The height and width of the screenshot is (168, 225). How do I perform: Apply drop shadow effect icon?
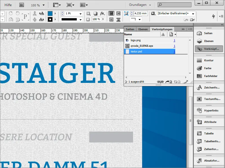(x=95, y=13)
